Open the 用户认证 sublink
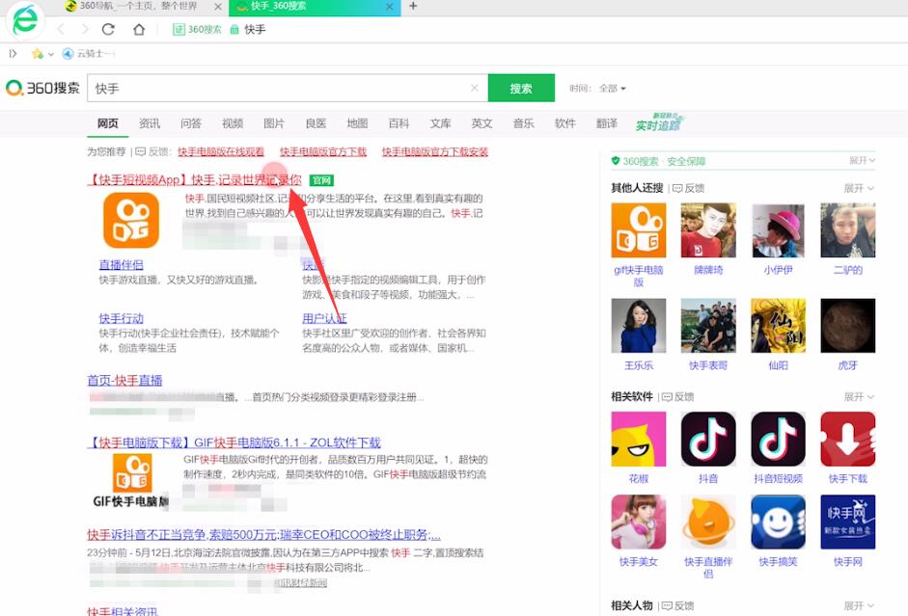The height and width of the screenshot is (616, 908). [x=324, y=319]
